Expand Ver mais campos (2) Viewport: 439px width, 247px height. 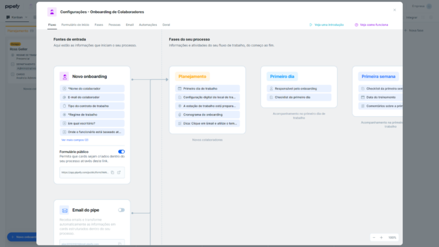[75, 140]
